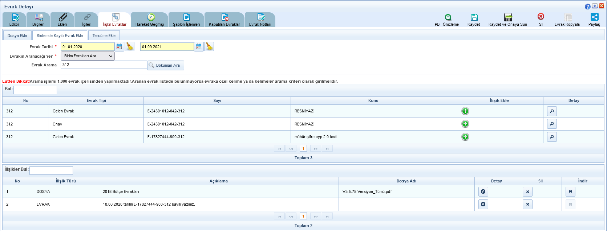The image size is (607, 231).
Task: Download the V3.5.75 Versiyon_Tümü.pdf file
Action: tap(570, 191)
